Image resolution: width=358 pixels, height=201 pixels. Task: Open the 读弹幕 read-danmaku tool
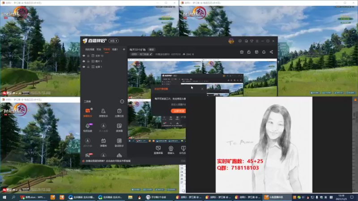click(119, 128)
